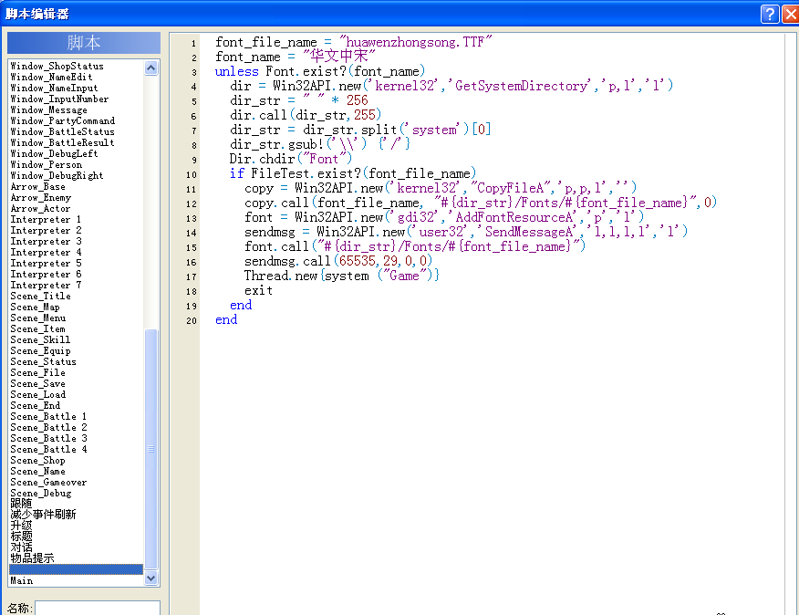This screenshot has width=799, height=615.
Task: Select Scene_Equip script
Action: click(41, 351)
